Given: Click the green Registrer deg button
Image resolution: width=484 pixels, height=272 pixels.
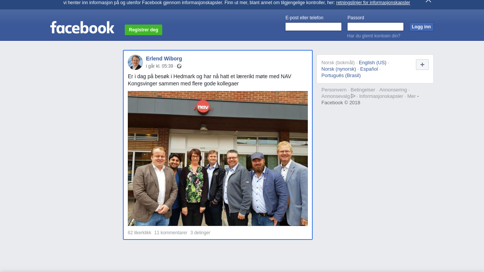Looking at the screenshot, I should tap(143, 30).
